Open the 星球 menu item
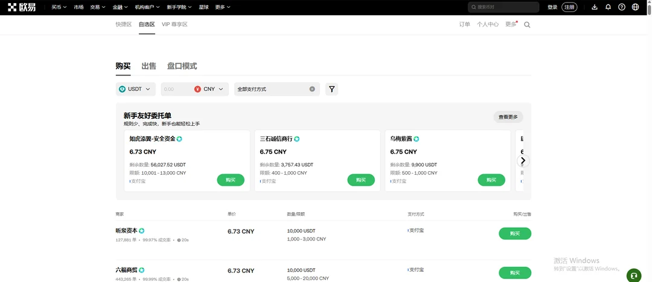 pyautogui.click(x=204, y=7)
